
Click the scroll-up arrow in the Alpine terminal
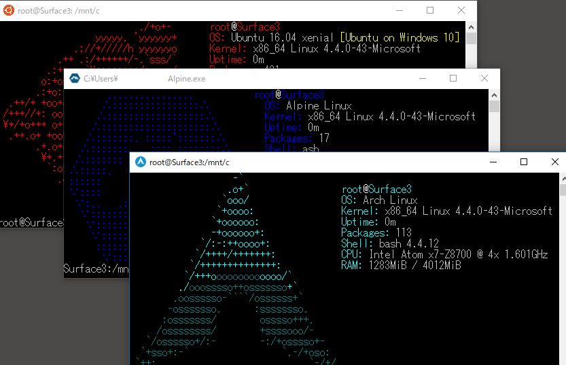[495, 95]
